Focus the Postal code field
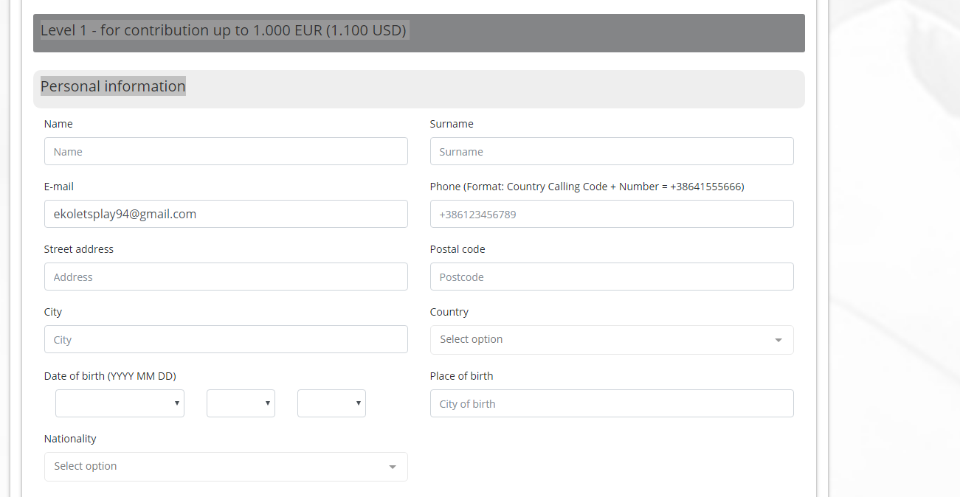 [612, 277]
